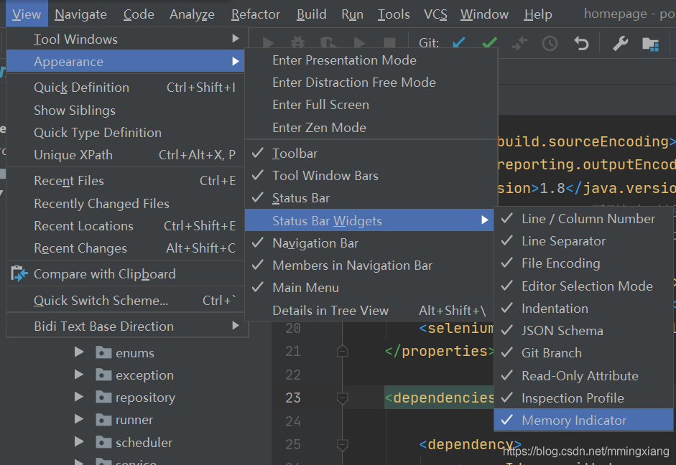Choose Recent Files entry
The height and width of the screenshot is (465, 676).
click(126, 180)
